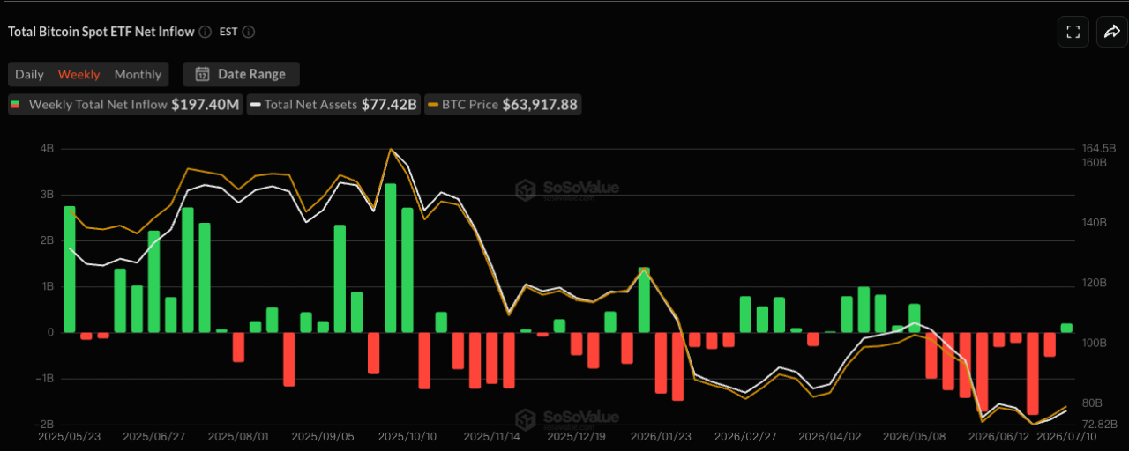Click the 3B left axis label
The width and height of the screenshot is (1129, 451).
[47, 195]
